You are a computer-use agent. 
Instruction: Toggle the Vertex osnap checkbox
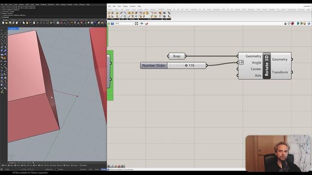click(x=64, y=165)
